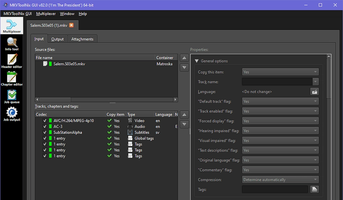Open the Commentary flag dropdown
343x200 pixels.
click(280, 170)
